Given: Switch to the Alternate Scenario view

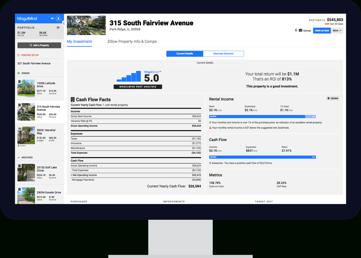Looking at the screenshot, I should (x=223, y=53).
